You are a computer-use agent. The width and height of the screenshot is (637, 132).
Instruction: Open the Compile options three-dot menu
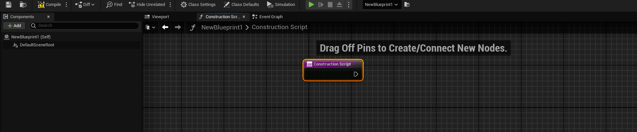(67, 5)
